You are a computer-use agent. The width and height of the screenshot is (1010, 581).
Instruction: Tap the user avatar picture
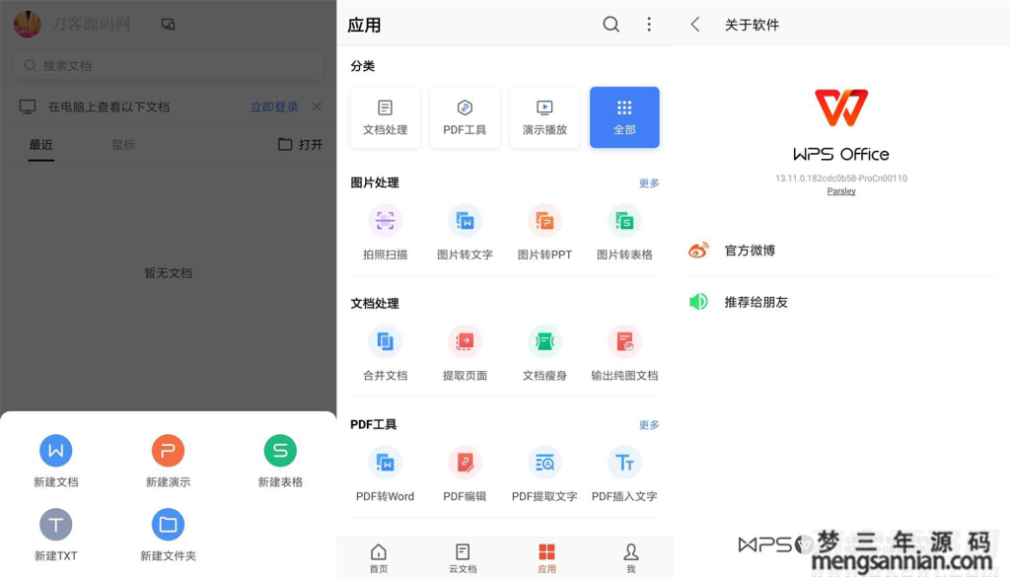(27, 25)
